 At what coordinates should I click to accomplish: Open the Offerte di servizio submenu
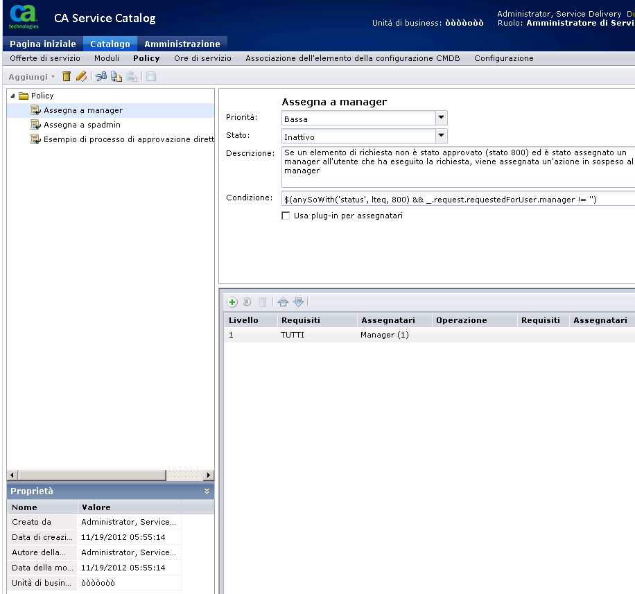pos(45,58)
